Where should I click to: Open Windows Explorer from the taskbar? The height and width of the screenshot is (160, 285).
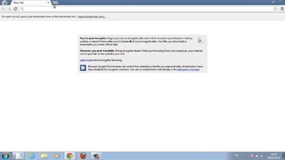45,156
